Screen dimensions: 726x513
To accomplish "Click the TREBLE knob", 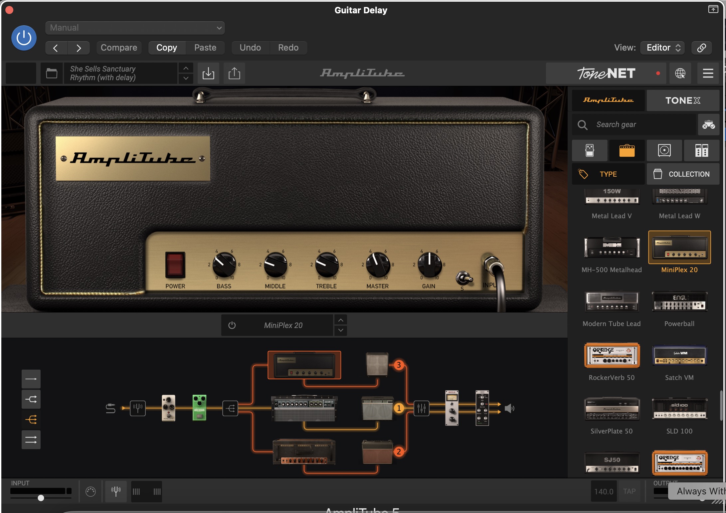I will (327, 265).
